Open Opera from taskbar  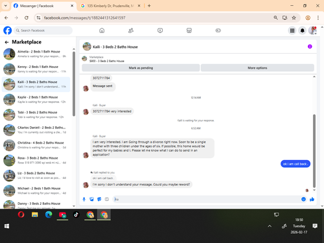21,214
